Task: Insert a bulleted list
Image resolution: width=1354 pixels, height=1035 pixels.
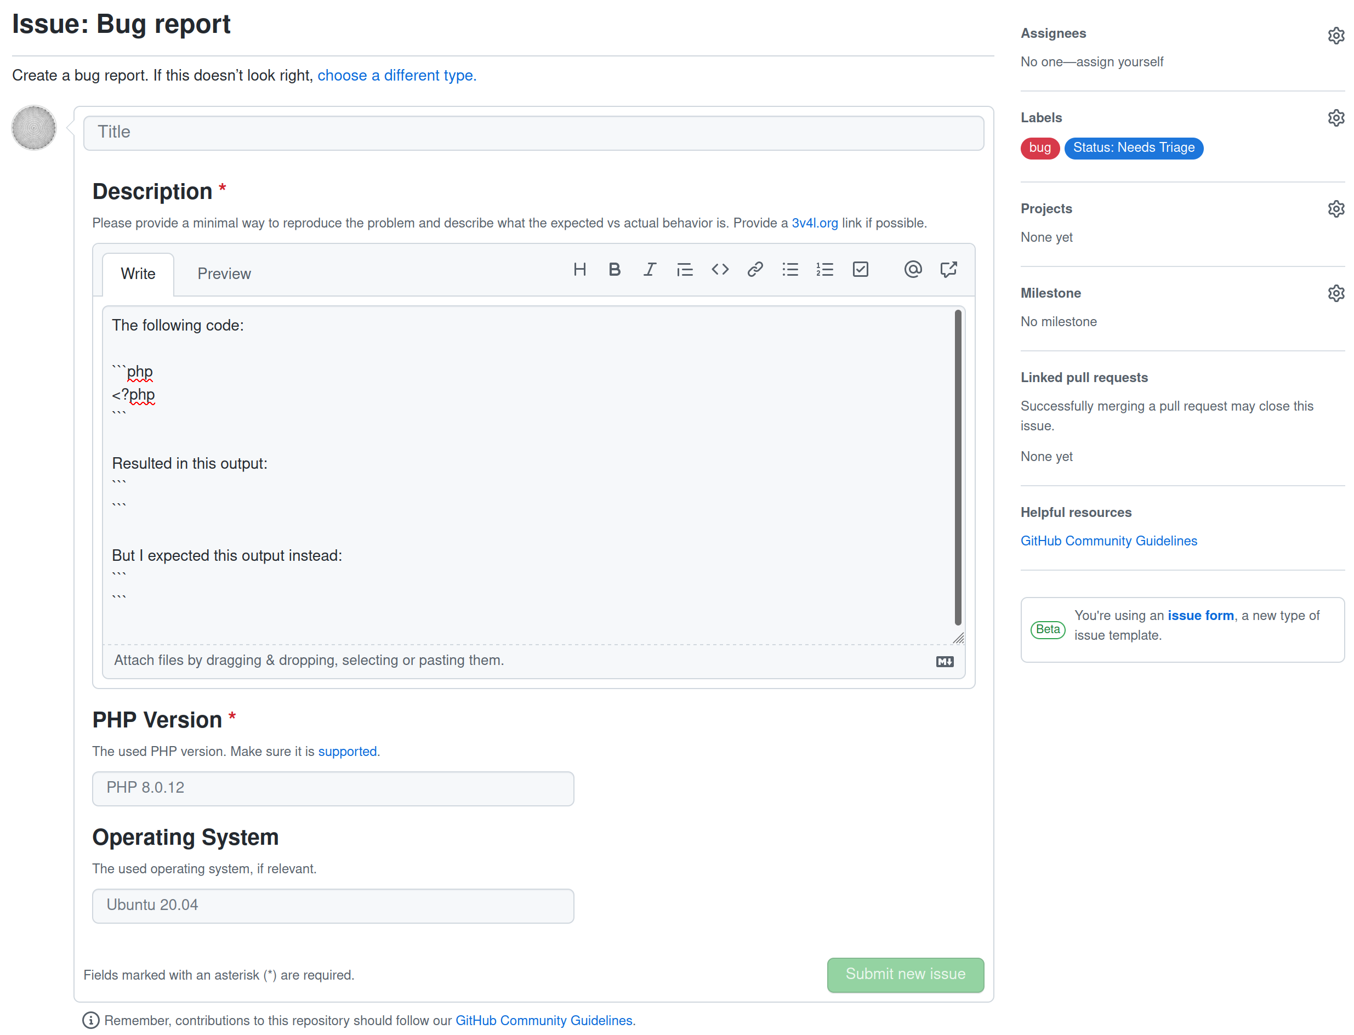Action: click(x=790, y=269)
